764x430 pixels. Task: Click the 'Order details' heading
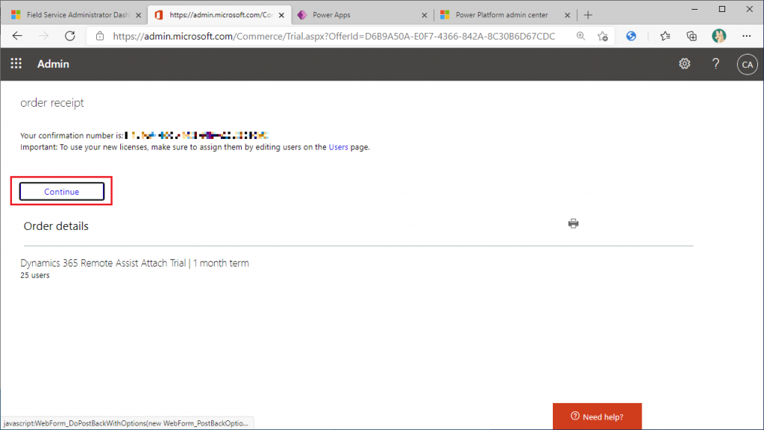point(56,225)
